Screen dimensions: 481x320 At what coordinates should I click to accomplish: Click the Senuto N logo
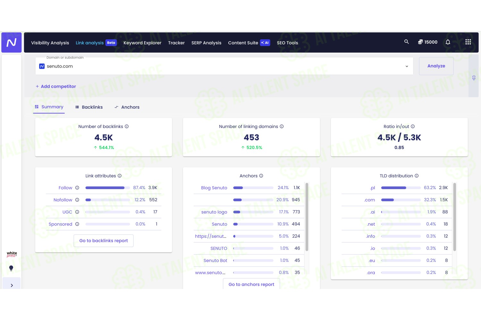12,42
